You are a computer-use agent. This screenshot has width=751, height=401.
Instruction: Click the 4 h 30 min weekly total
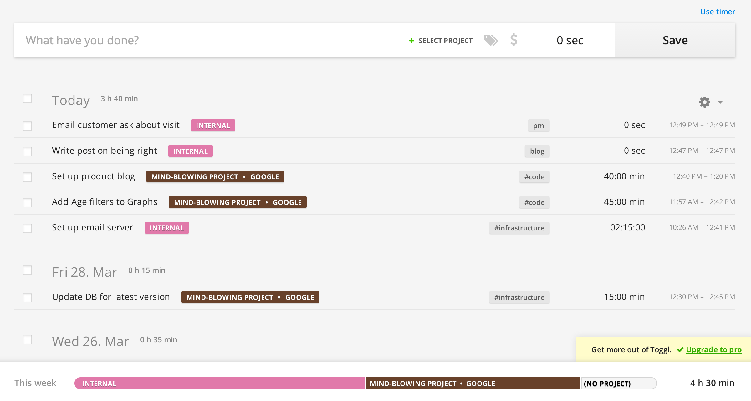712,383
